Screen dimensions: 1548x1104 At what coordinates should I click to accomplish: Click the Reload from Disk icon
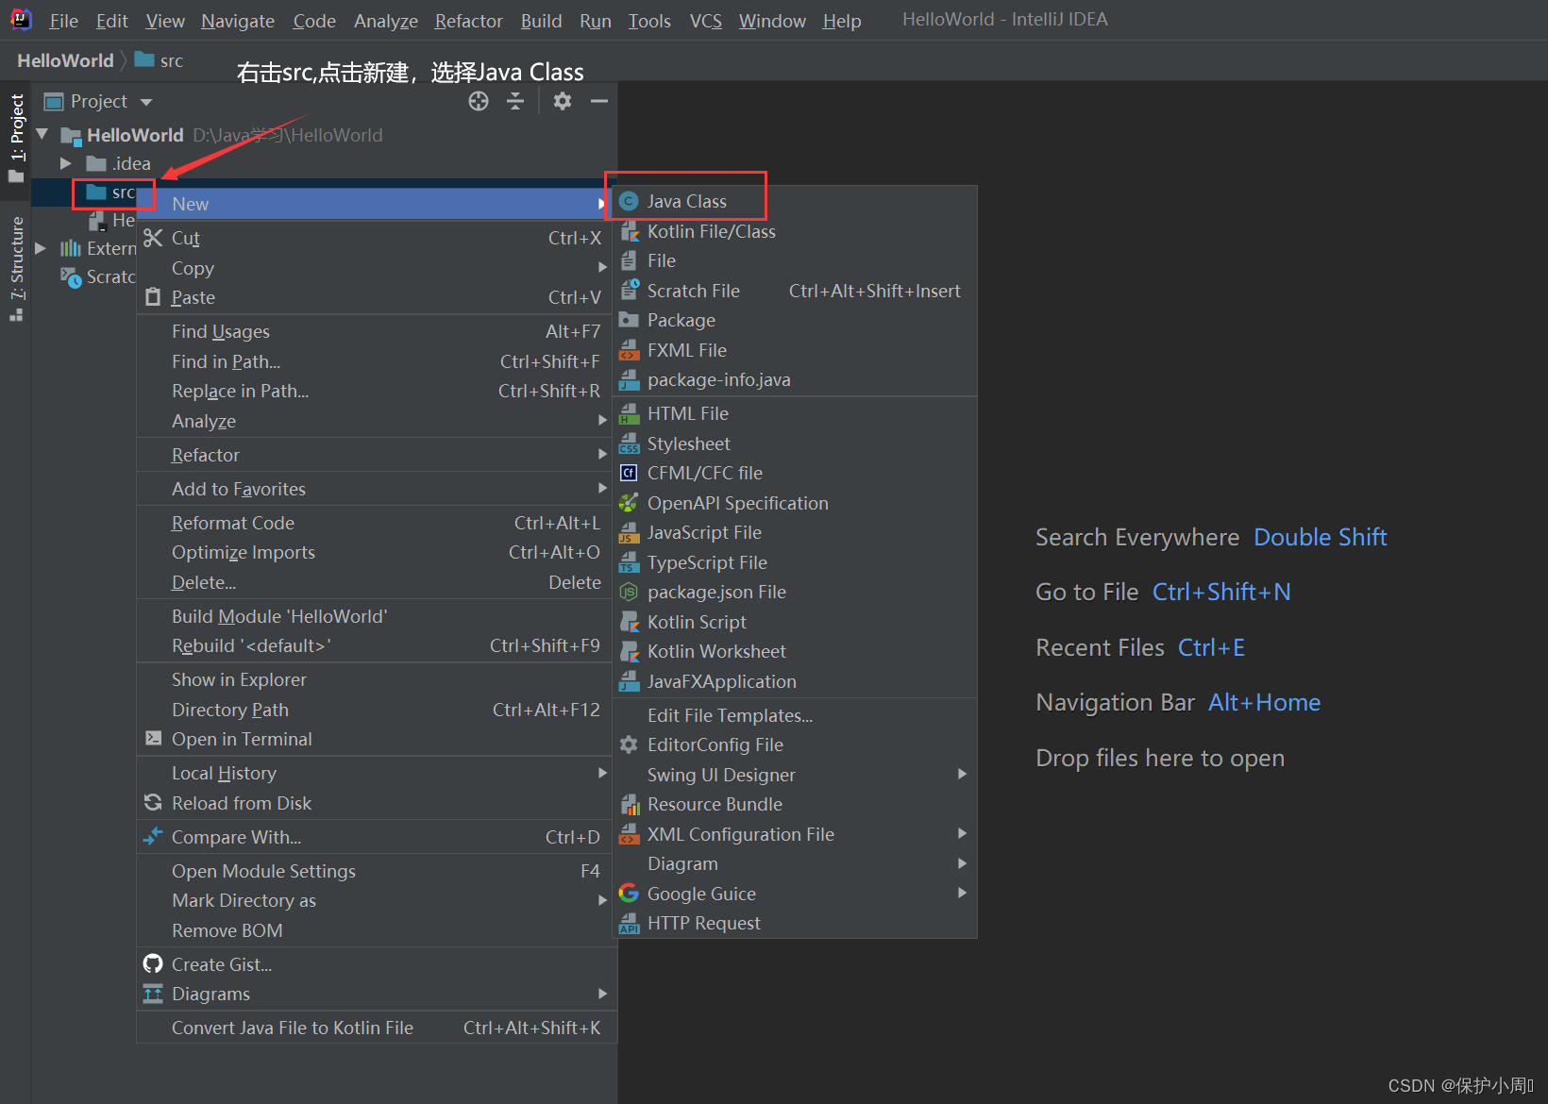[x=153, y=802]
